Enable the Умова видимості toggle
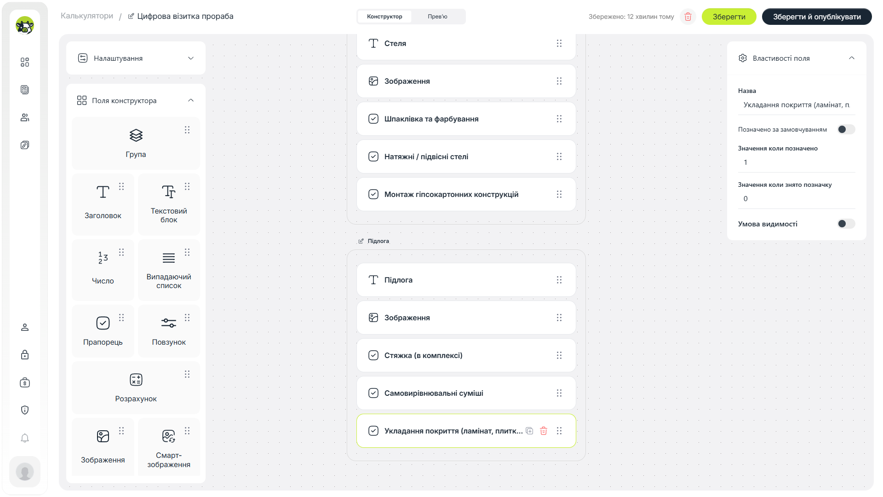The width and height of the screenshot is (883, 497). (x=846, y=224)
